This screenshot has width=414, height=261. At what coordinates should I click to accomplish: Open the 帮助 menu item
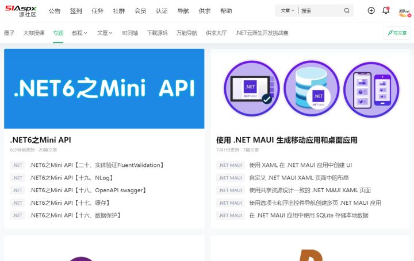226,11
